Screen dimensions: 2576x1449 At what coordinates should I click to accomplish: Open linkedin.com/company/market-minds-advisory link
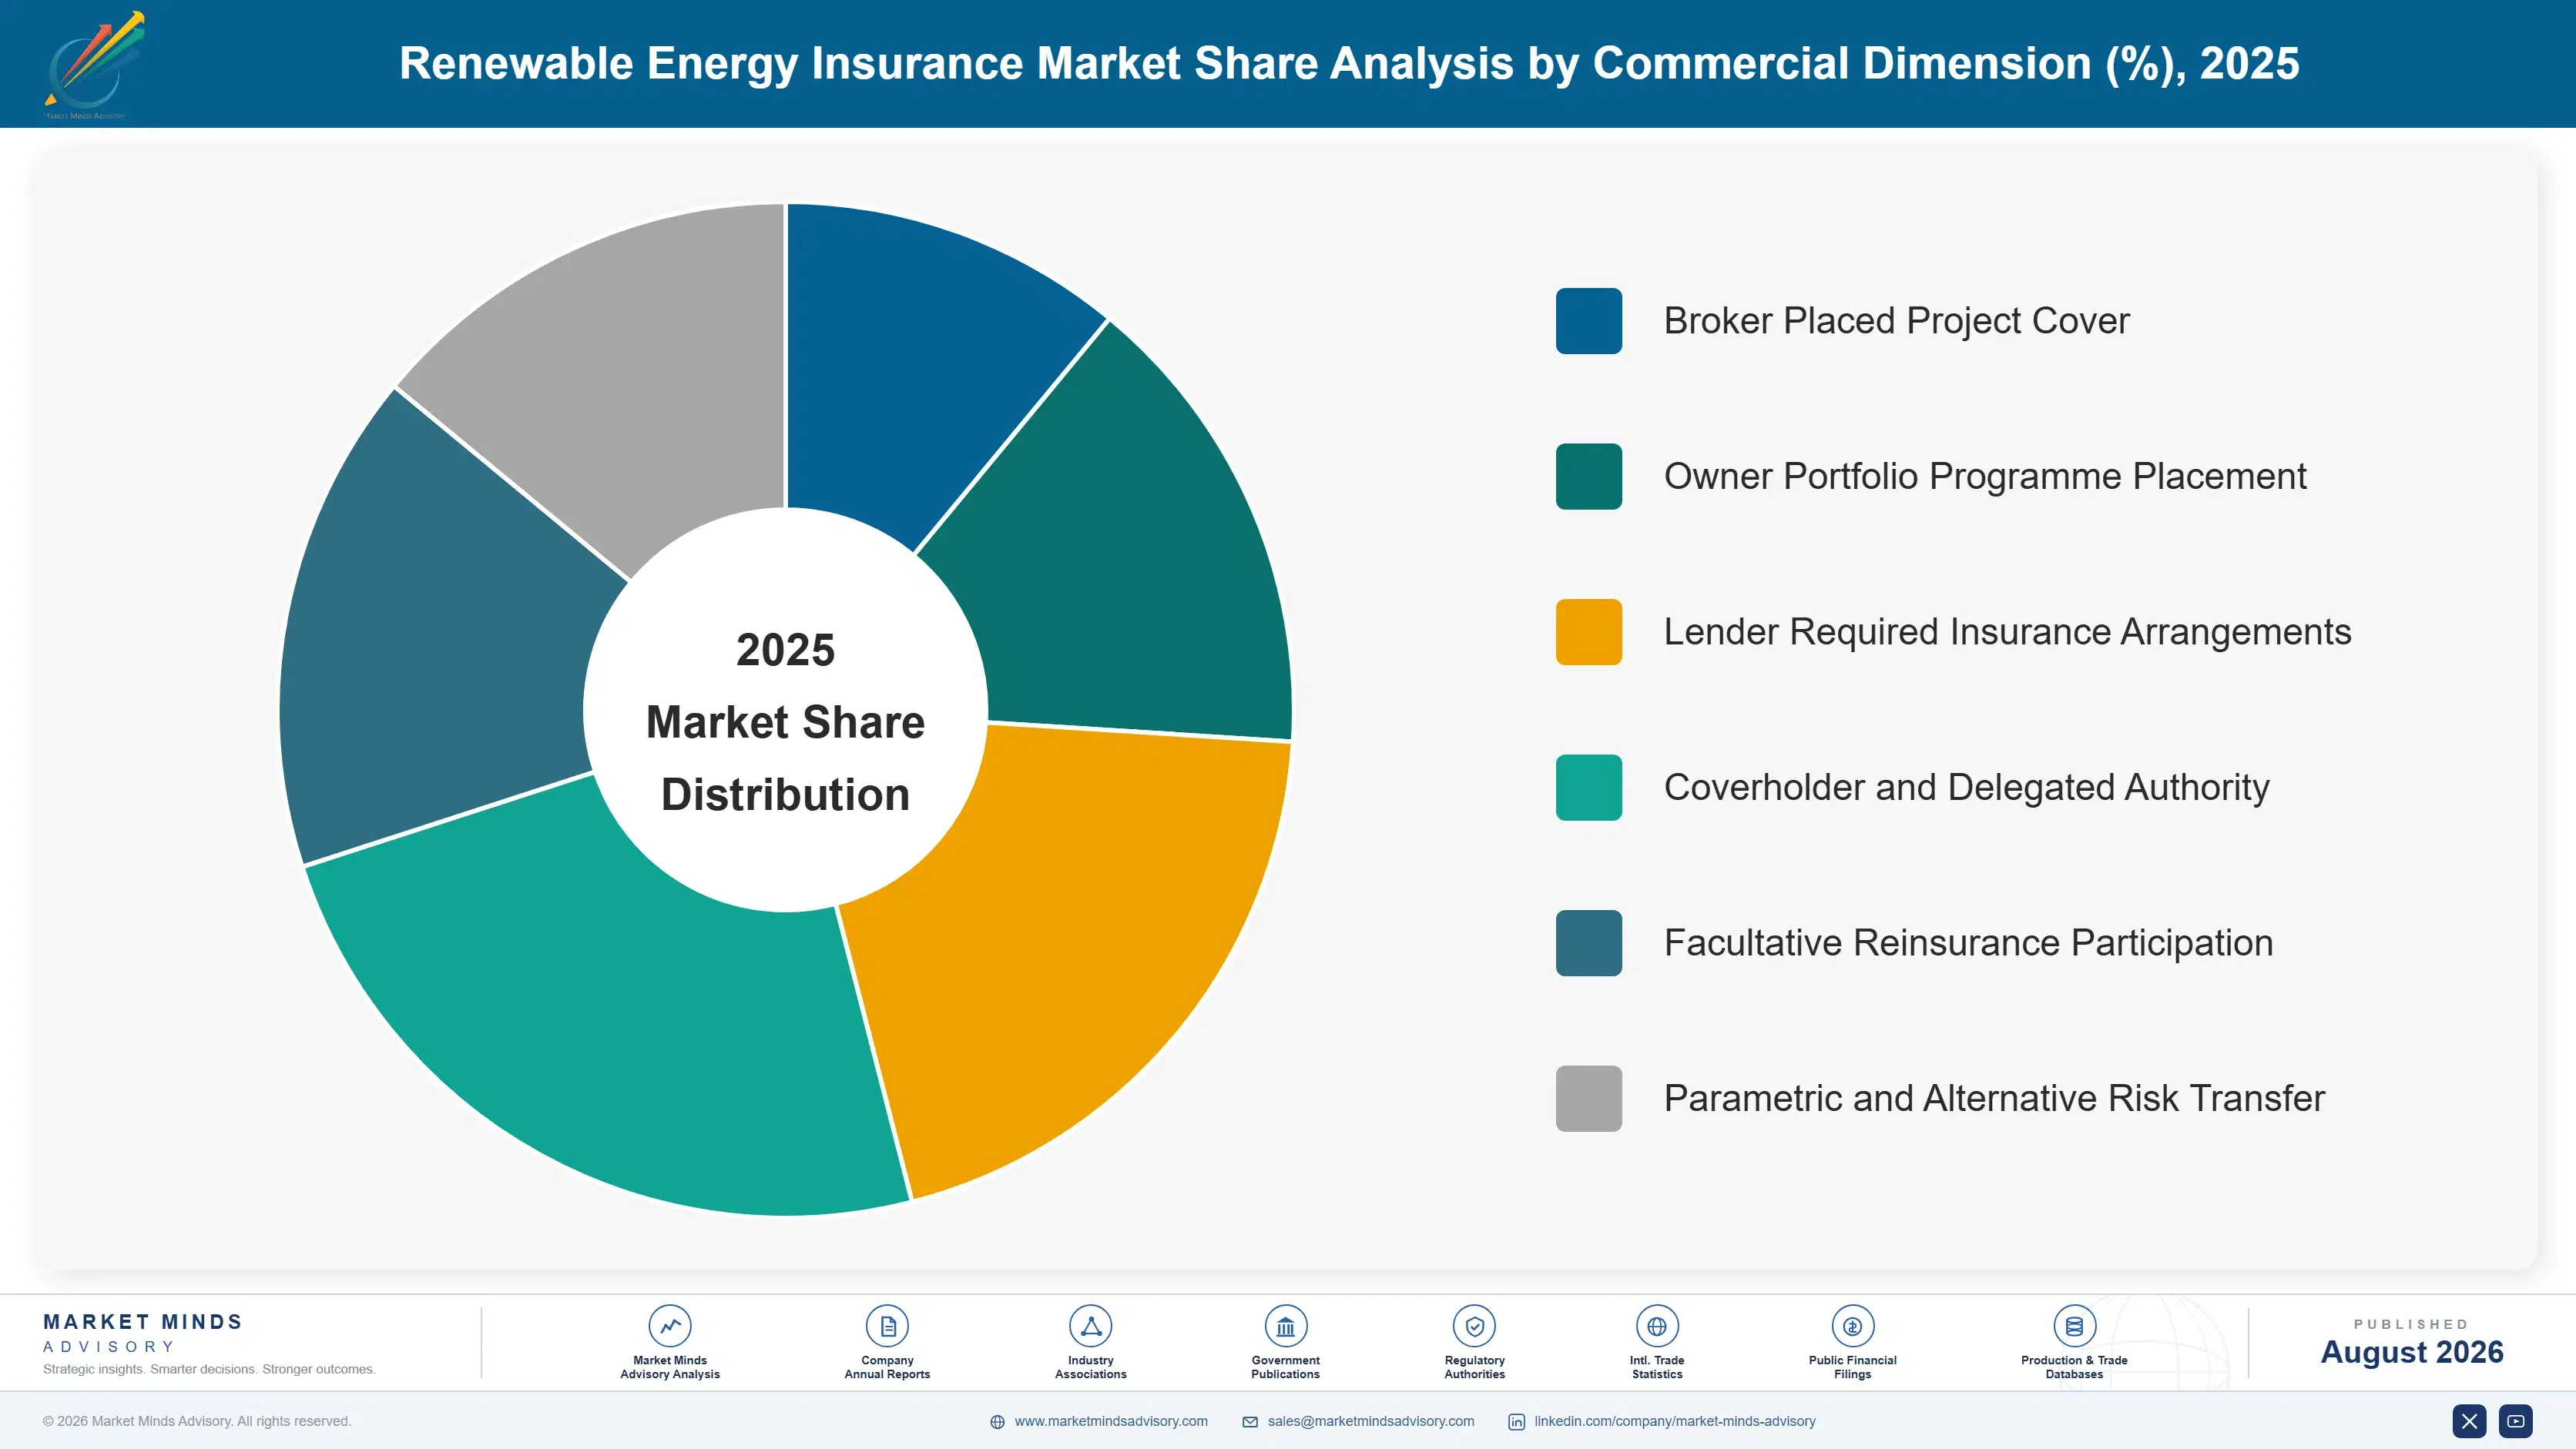[x=1675, y=1421]
